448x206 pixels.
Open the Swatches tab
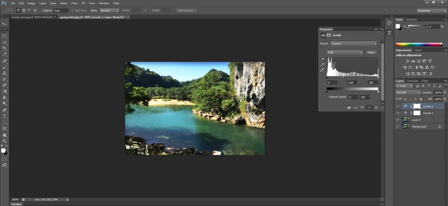point(412,20)
